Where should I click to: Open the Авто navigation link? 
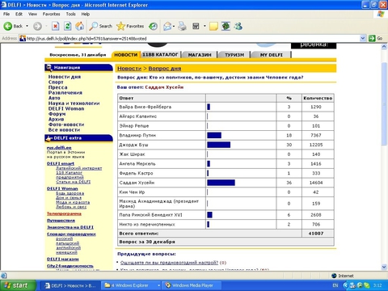[54, 98]
